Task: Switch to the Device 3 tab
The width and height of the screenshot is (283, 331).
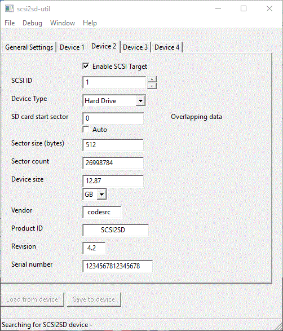Action: 135,47
